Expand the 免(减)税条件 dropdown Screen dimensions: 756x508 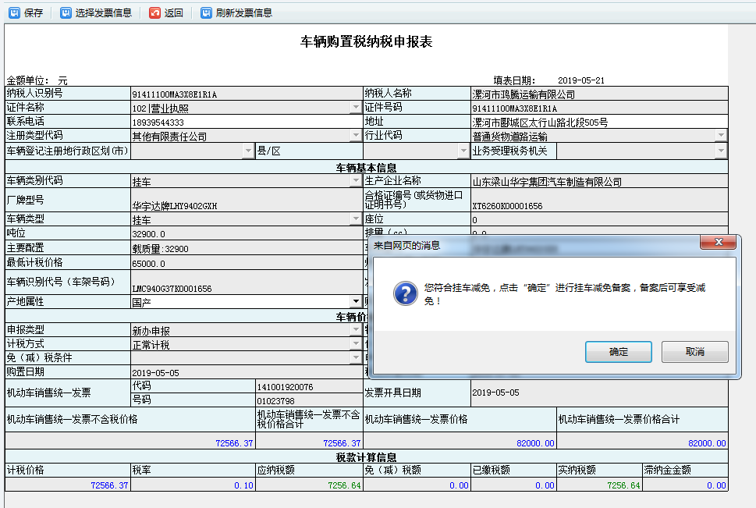point(355,358)
